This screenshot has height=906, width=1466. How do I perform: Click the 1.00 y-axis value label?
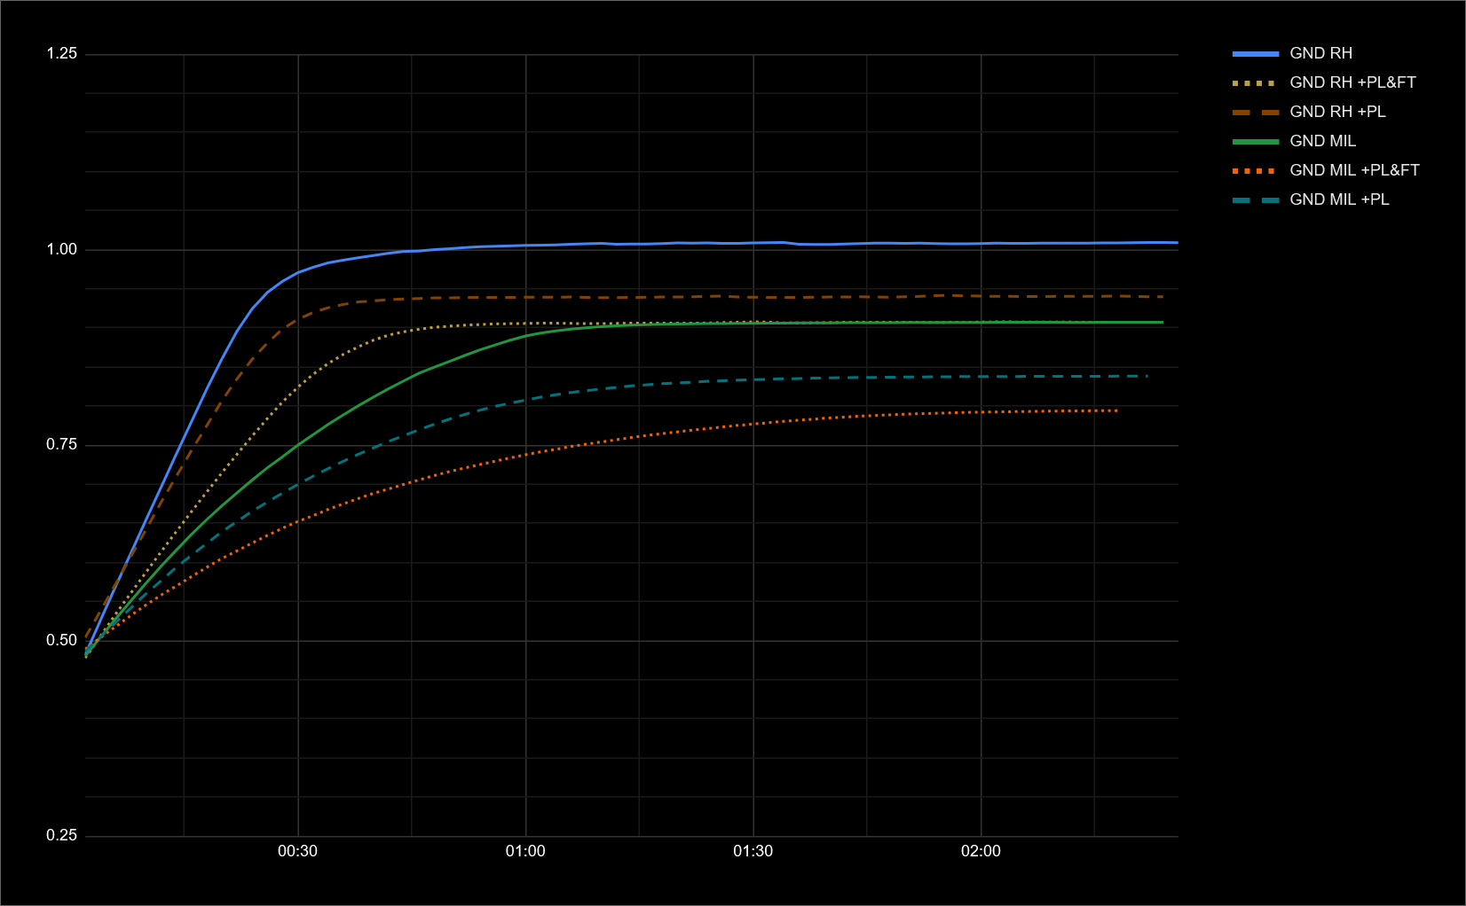(62, 249)
